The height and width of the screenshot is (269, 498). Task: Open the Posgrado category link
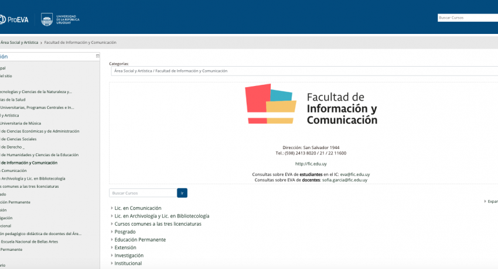pos(125,232)
